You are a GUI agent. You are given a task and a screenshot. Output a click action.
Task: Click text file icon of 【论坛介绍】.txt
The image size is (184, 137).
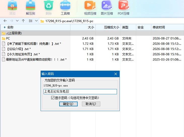pos(4,49)
